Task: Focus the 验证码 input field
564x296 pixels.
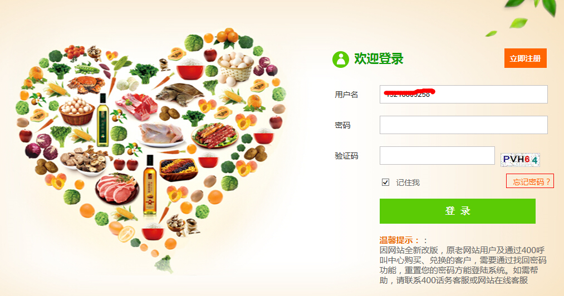Action: point(437,155)
